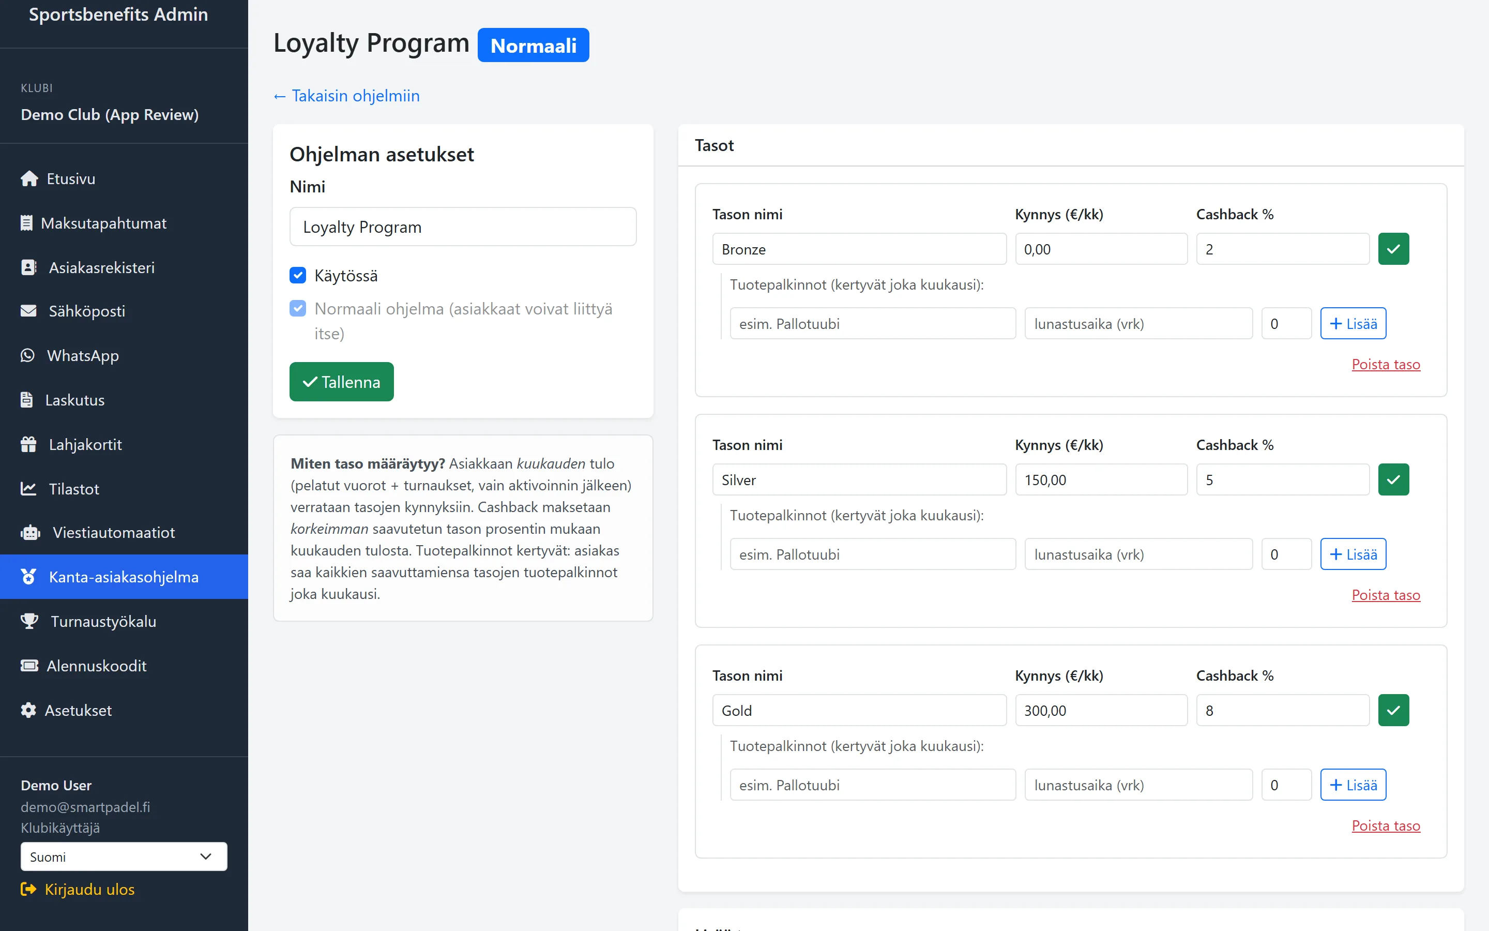Click Bronze reward quantity field
The image size is (1489, 931).
[x=1286, y=323]
